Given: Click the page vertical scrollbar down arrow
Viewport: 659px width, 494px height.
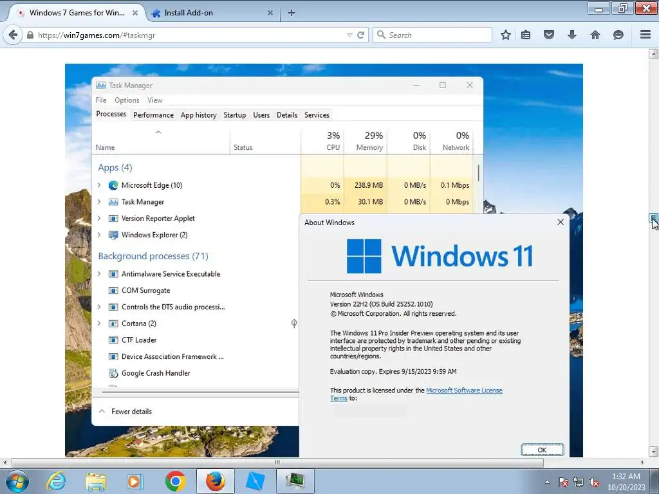Looking at the screenshot, I should (x=653, y=452).
